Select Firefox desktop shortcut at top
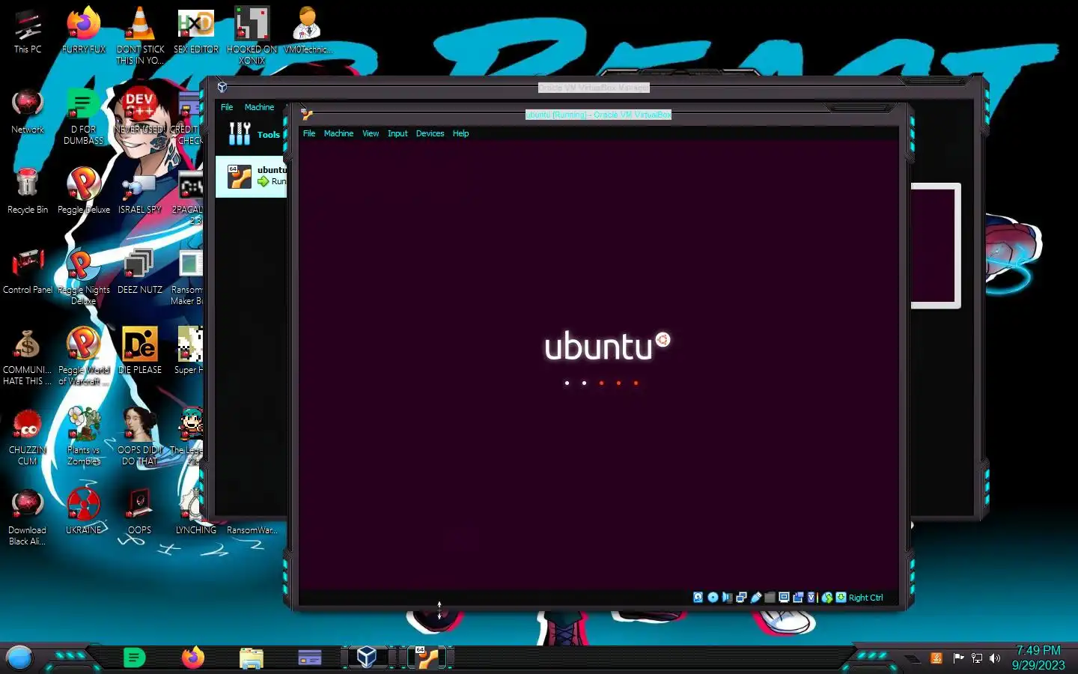The width and height of the screenshot is (1078, 674). pyautogui.click(x=84, y=31)
